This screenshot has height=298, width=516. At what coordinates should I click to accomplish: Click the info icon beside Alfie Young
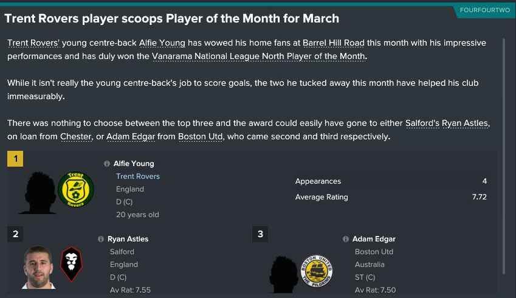coord(107,164)
